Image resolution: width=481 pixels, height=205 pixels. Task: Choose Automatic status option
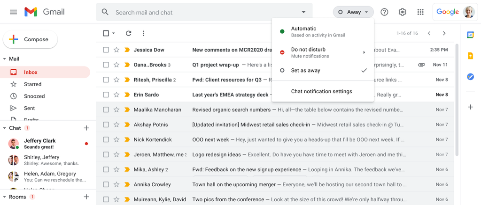coord(323,31)
